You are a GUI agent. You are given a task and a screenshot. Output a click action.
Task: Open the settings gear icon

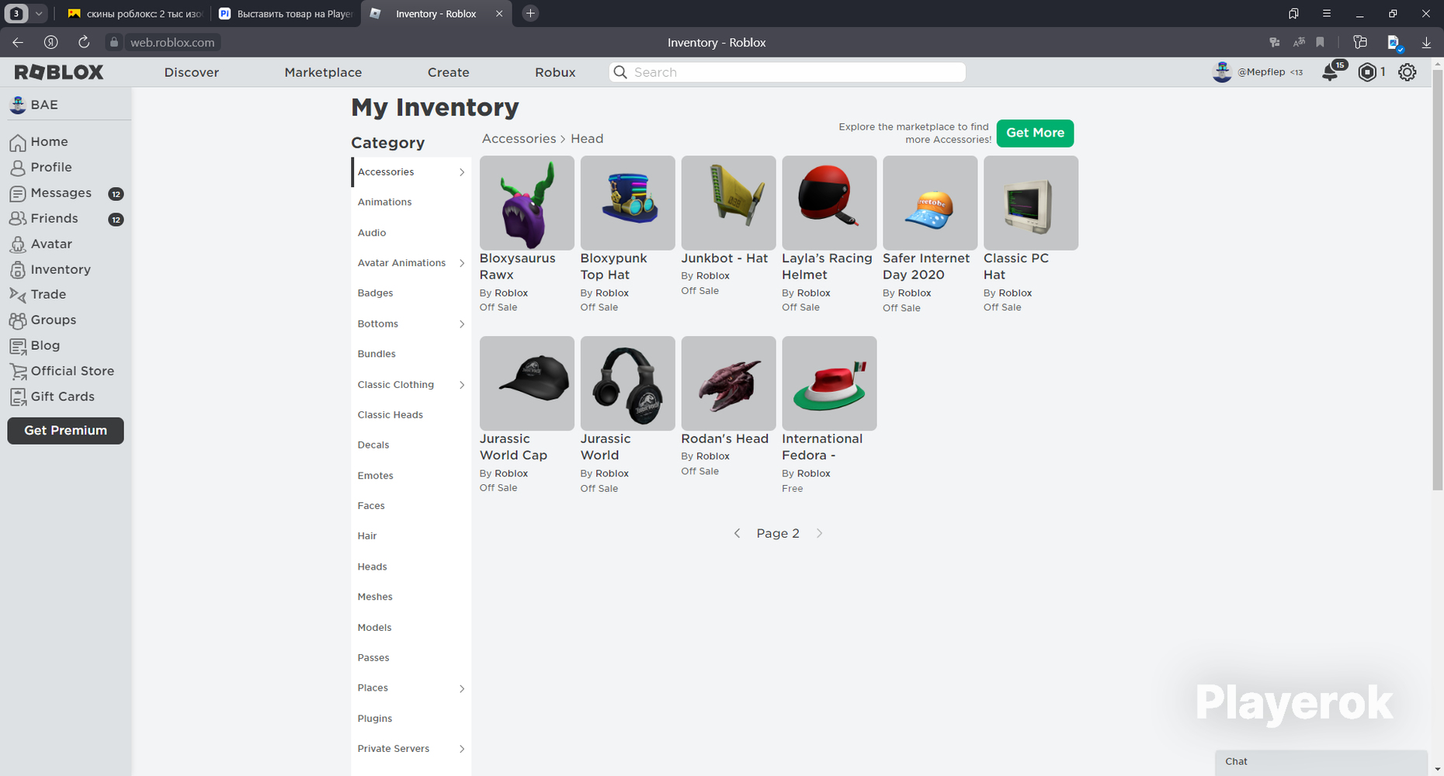[x=1408, y=72]
